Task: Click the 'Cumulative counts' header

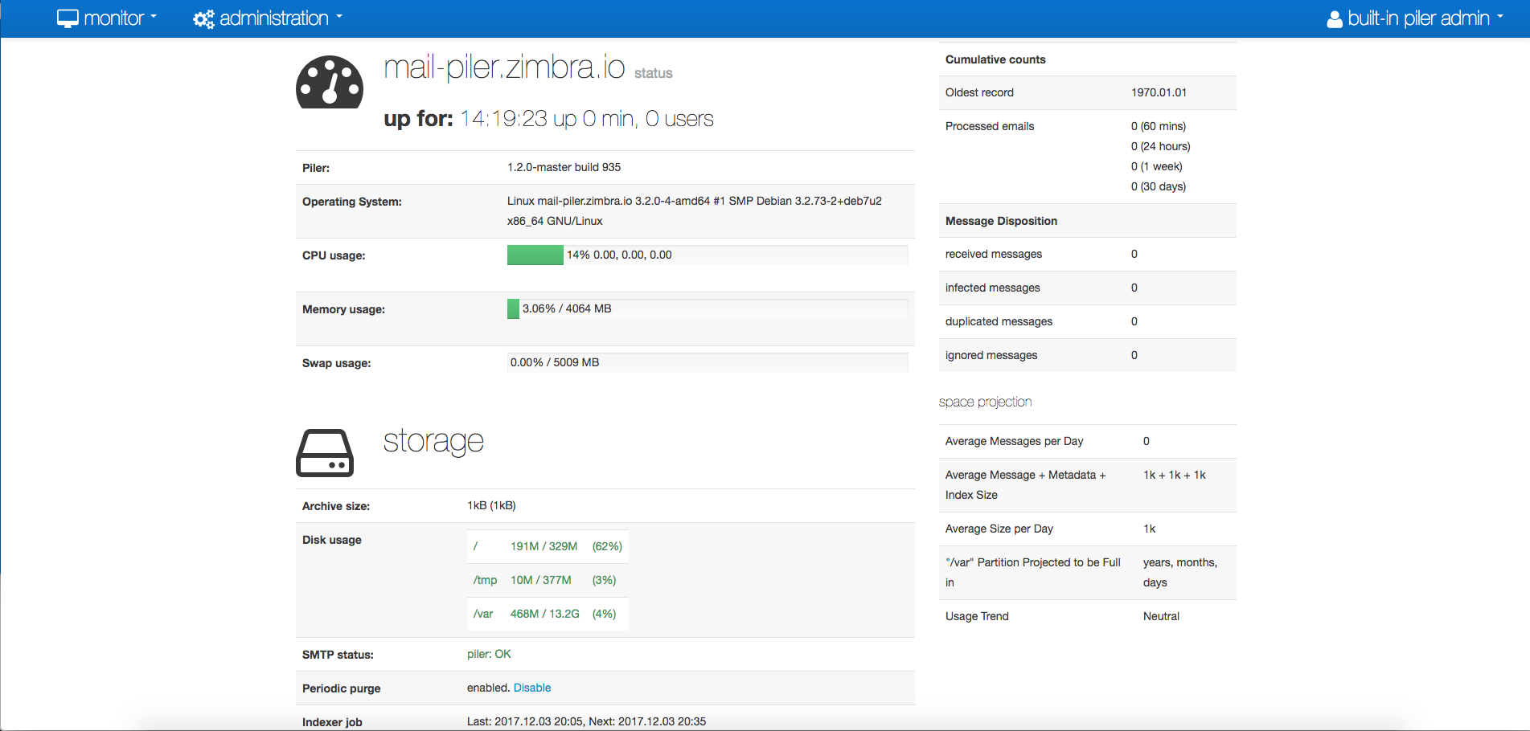Action: (995, 59)
